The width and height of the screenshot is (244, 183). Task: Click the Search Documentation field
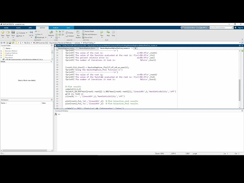click(222, 27)
